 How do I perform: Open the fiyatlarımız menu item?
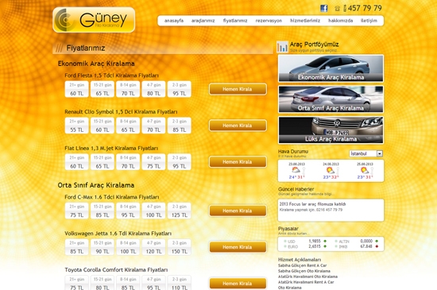235,21
